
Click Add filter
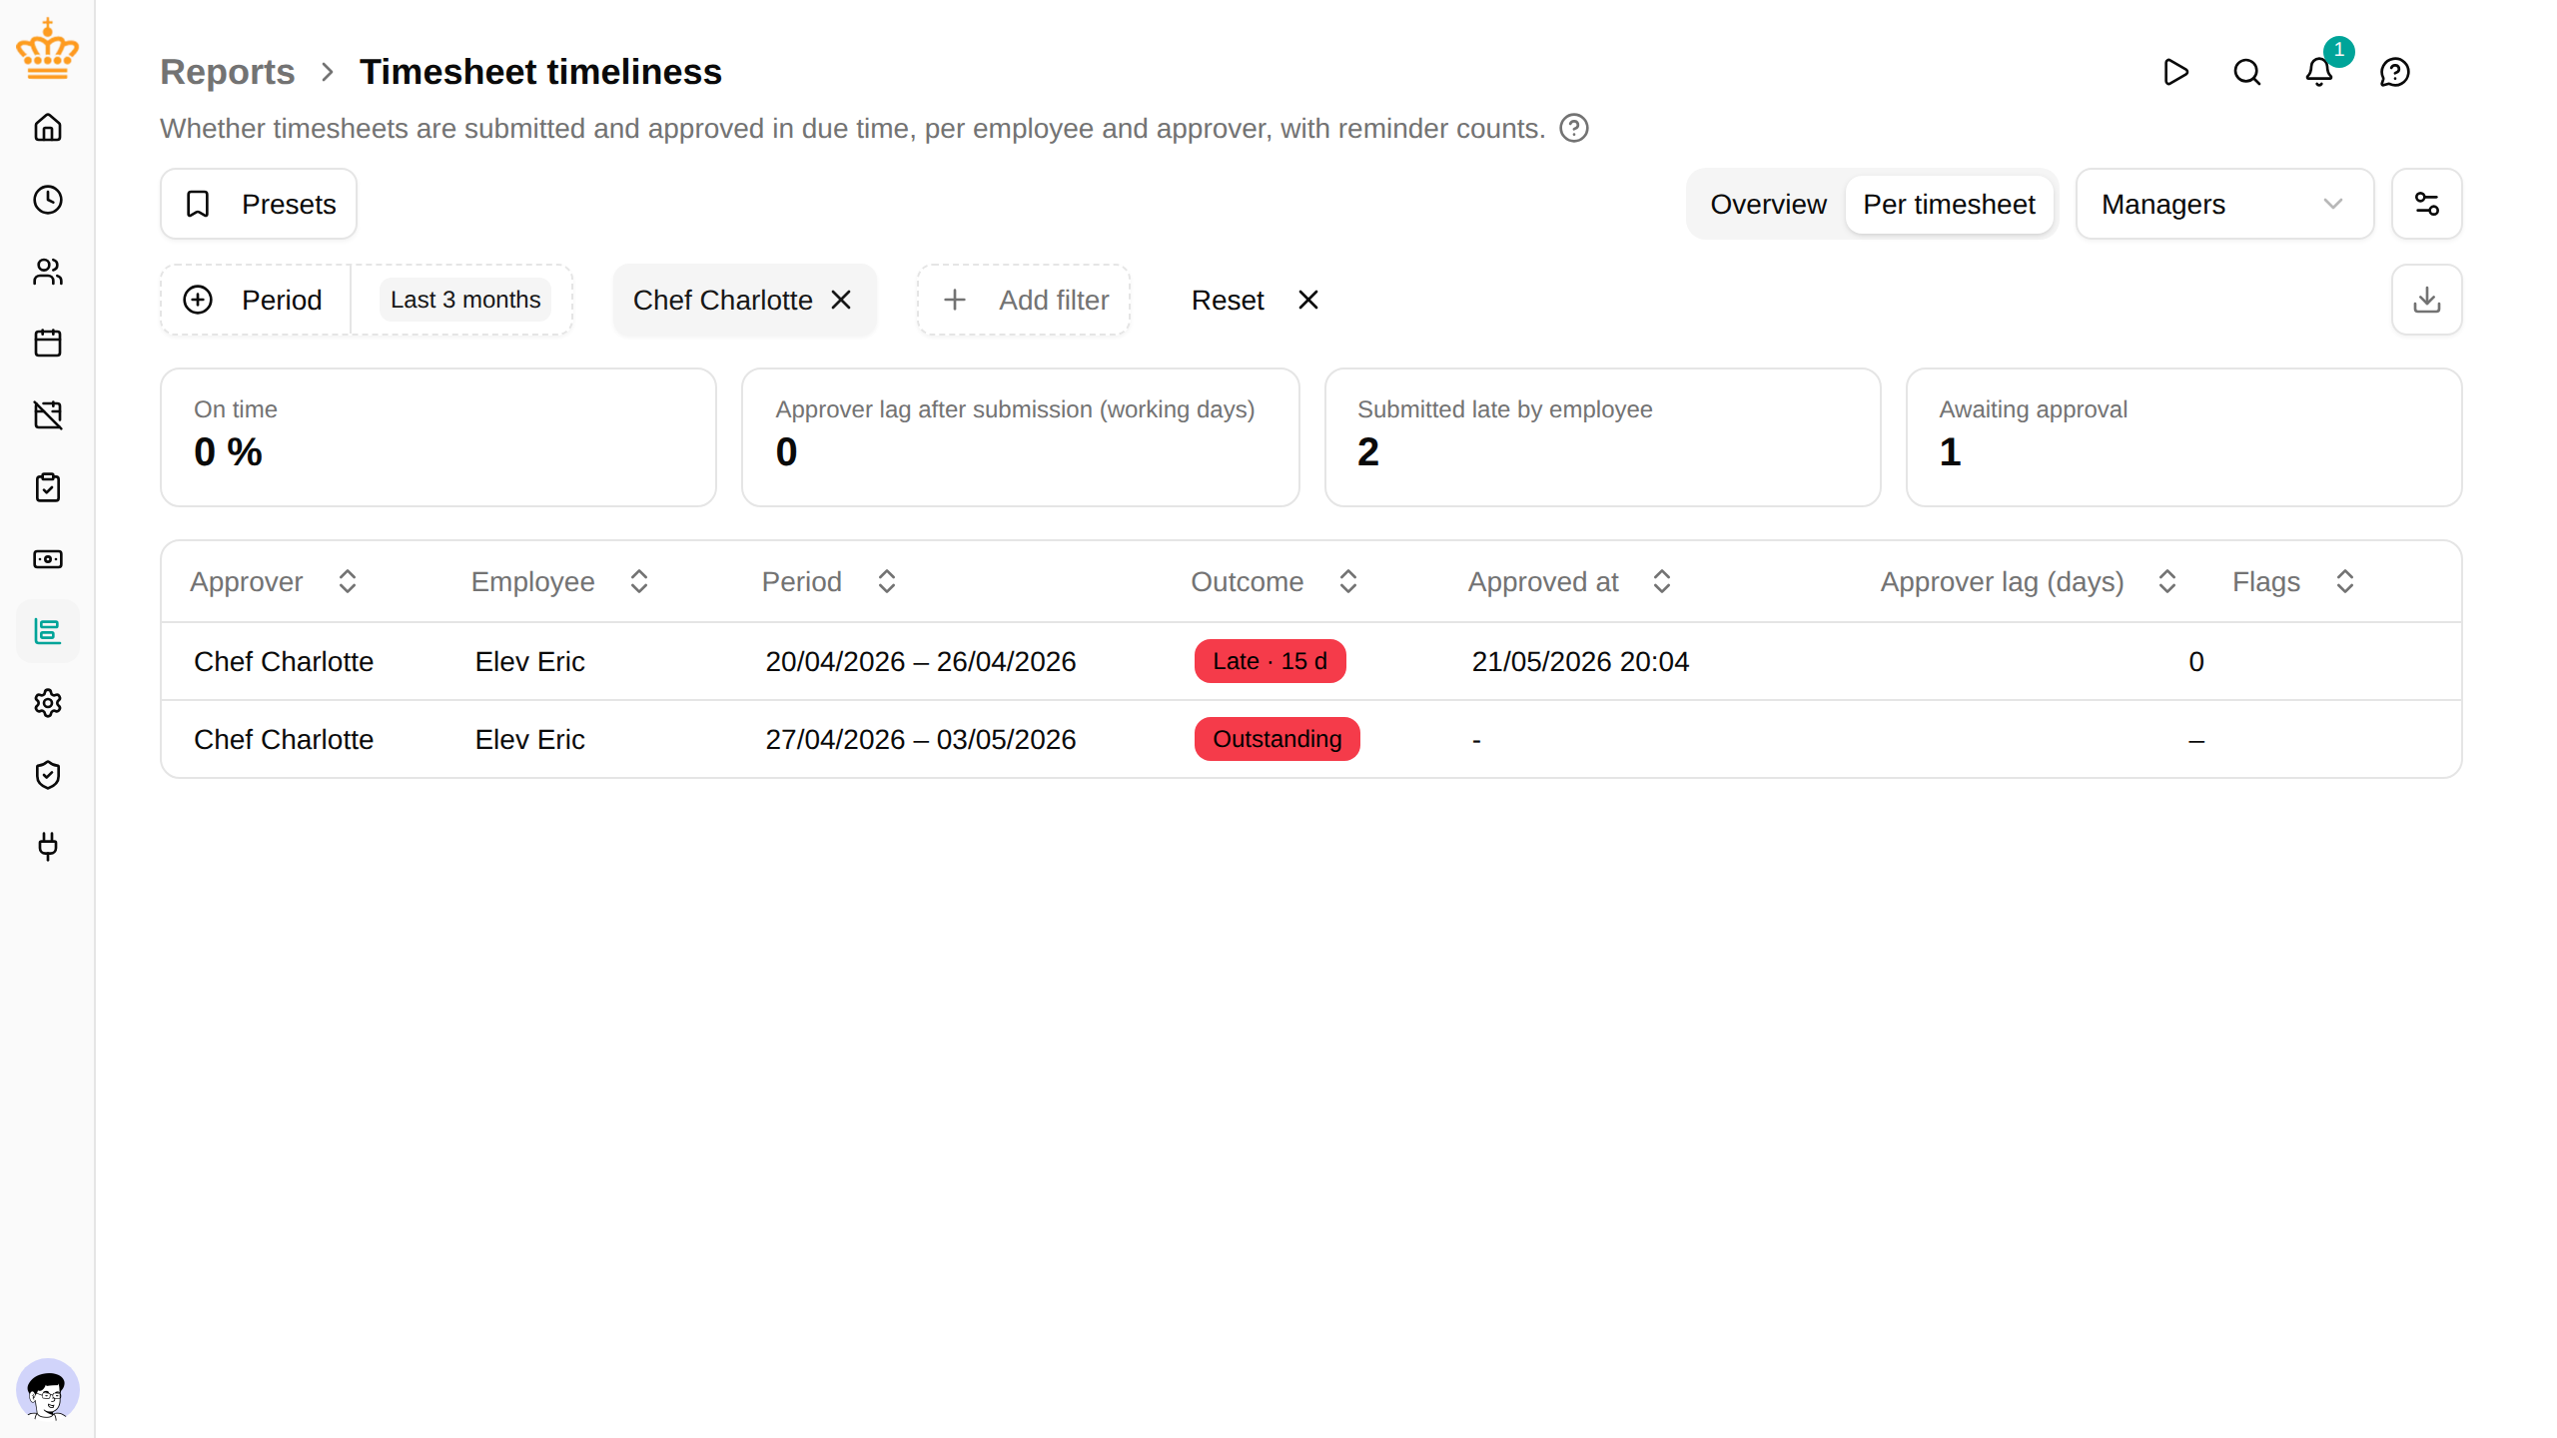[1024, 300]
